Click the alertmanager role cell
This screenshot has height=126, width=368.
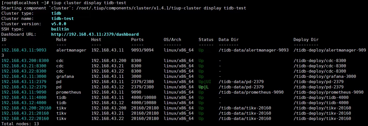[x=71, y=50]
